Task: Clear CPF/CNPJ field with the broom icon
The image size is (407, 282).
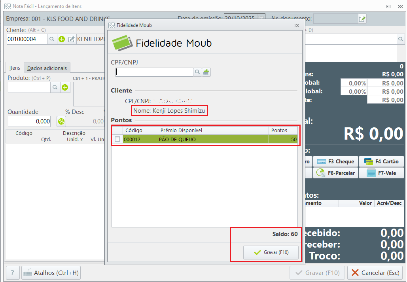Action: [206, 72]
